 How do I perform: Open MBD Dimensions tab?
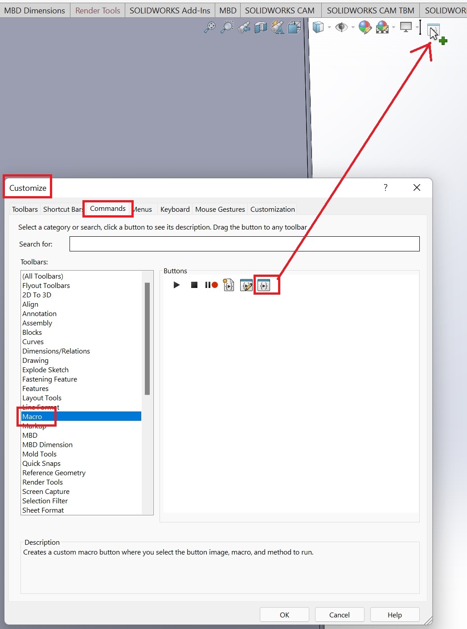coord(35,10)
